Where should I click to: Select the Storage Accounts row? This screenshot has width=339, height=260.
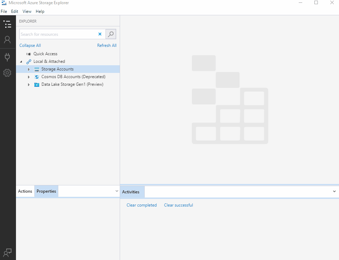[68, 69]
